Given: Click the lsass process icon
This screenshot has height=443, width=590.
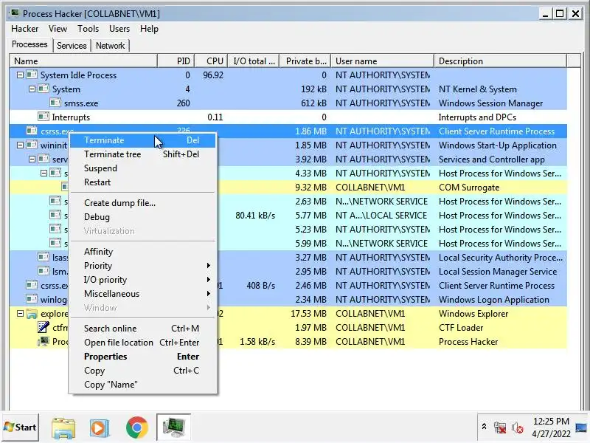Looking at the screenshot, I should tap(44, 257).
